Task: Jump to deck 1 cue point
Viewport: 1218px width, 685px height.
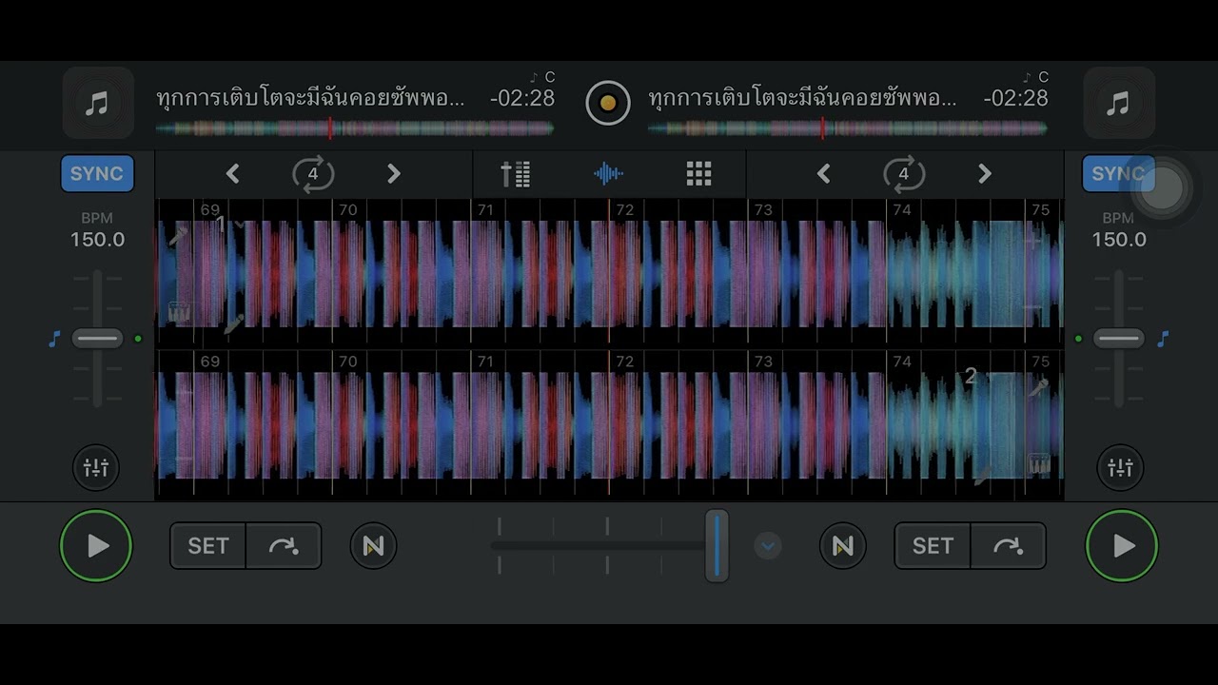Action: 284,546
